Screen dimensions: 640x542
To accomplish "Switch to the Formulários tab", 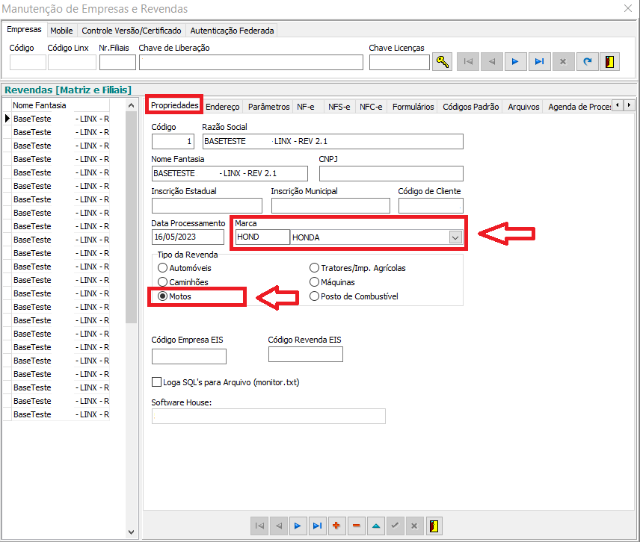I will point(413,107).
